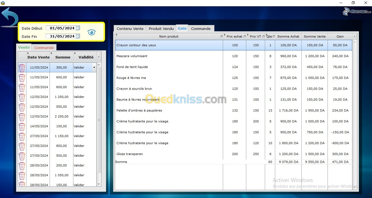Click the 471,00 DA total gain
This screenshot has width=372, height=198.
pos(340,162)
